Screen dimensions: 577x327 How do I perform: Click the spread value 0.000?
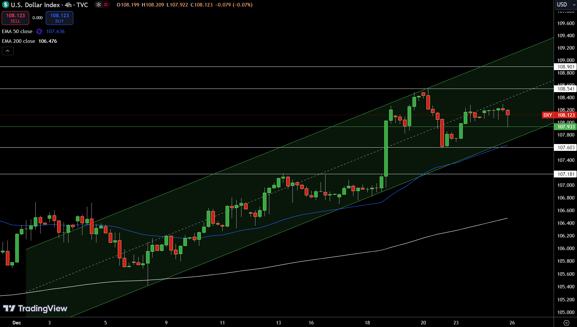[38, 18]
